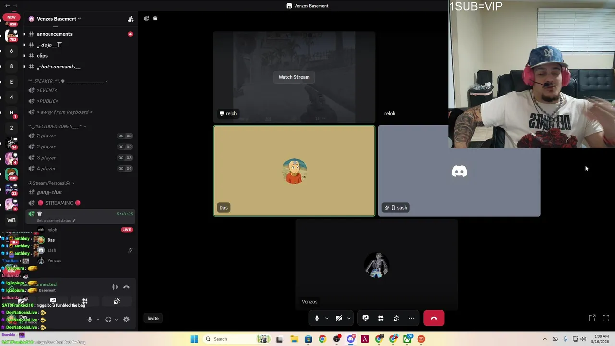Viewport: 615px width, 346px height.
Task: Collapse the SECLUDED ZONES category
Action: 57,126
